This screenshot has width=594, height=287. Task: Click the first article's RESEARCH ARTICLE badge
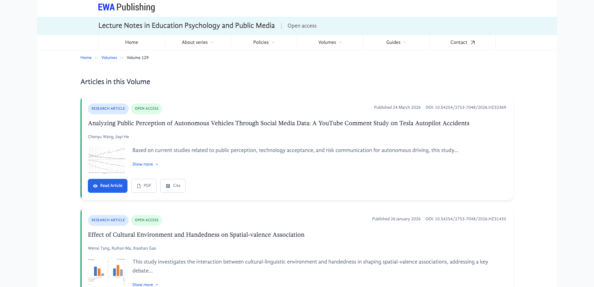coord(108,109)
